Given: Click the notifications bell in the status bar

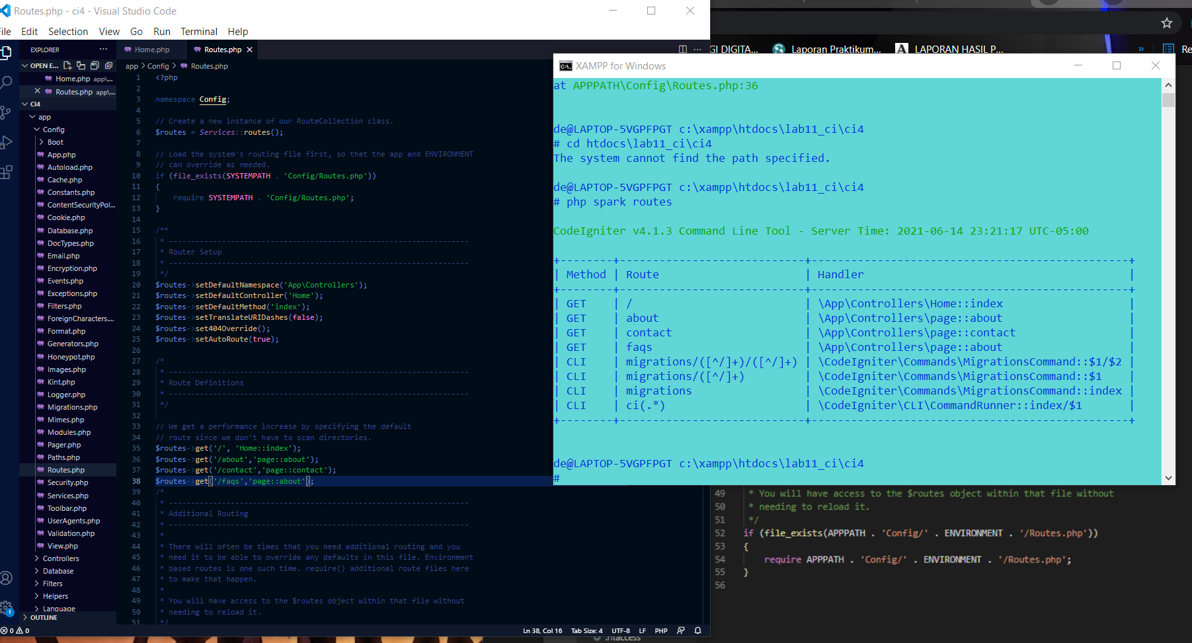Looking at the screenshot, I should 697,630.
